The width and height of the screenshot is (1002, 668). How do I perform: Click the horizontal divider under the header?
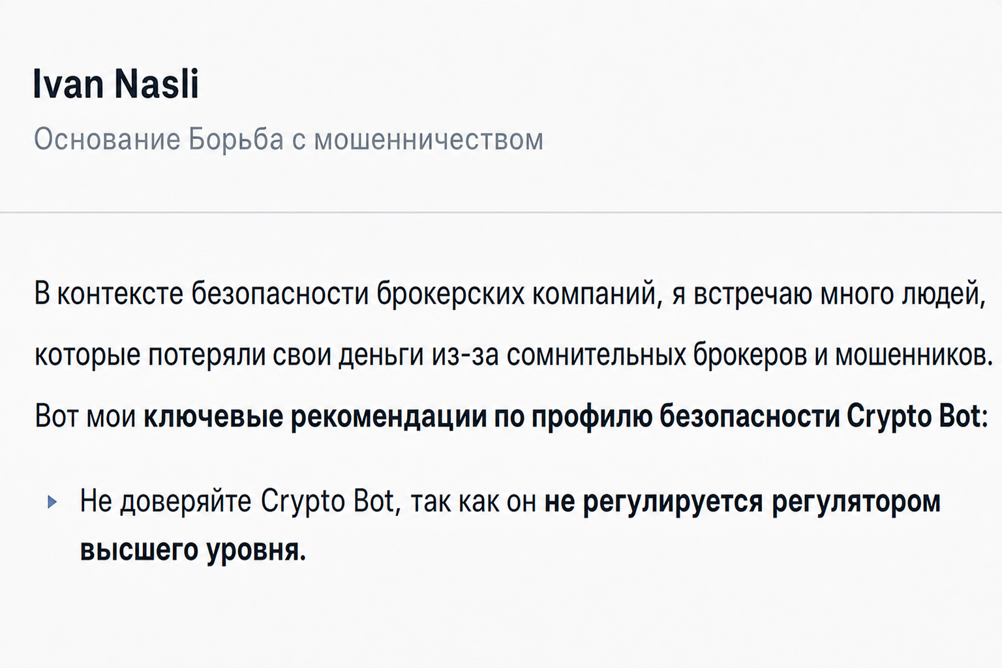pyautogui.click(x=501, y=212)
